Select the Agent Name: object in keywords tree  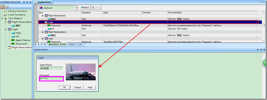[23, 40]
